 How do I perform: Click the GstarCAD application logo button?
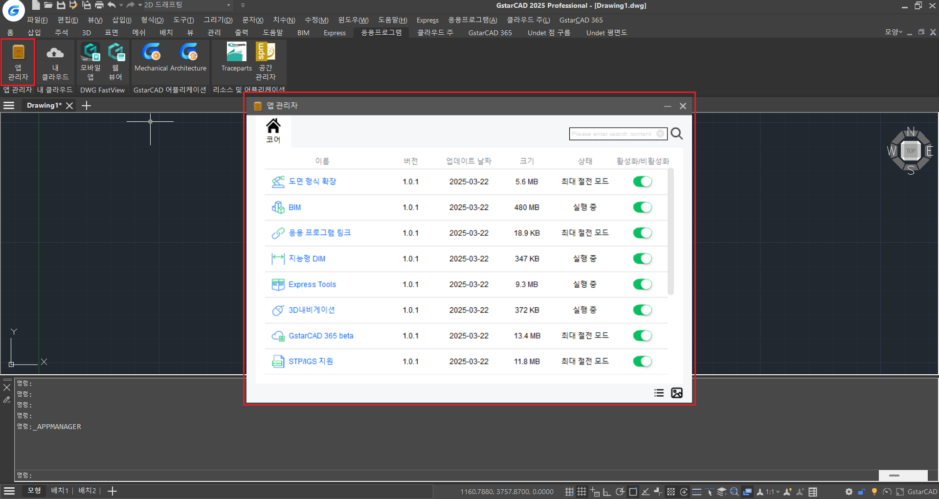[x=13, y=10]
